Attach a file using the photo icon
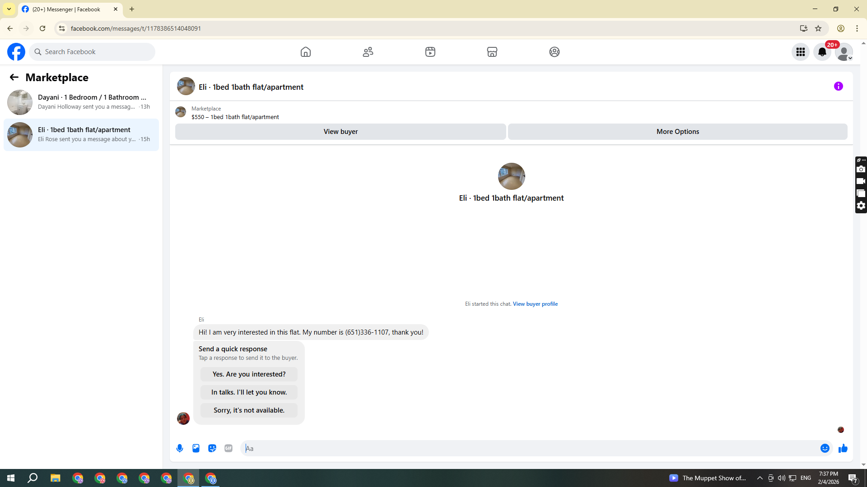 pos(196,448)
